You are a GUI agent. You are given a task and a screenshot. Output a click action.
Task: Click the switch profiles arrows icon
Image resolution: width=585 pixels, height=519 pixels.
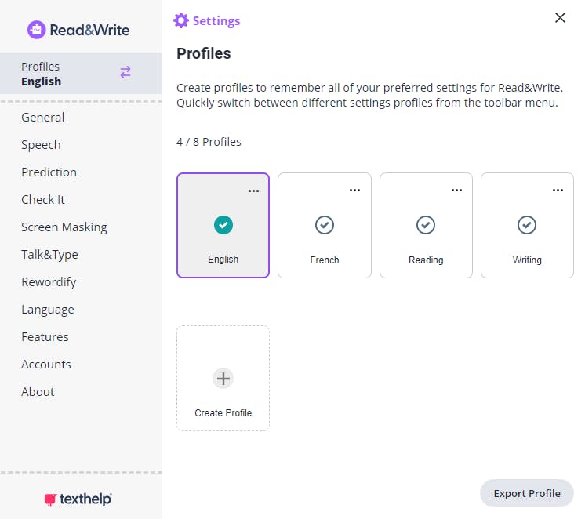125,73
